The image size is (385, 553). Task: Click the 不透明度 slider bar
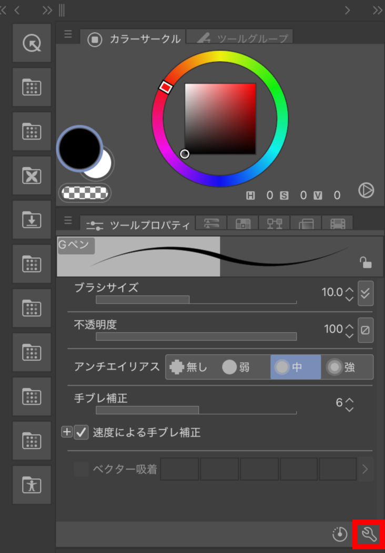click(196, 336)
